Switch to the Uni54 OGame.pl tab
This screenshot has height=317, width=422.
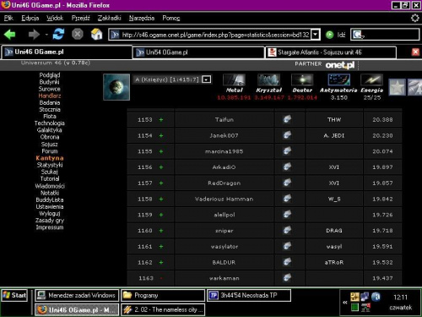[x=198, y=52]
